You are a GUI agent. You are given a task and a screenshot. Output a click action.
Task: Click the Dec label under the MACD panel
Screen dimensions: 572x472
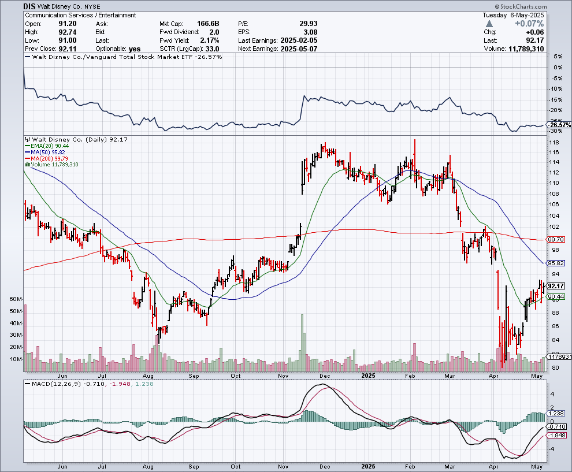325,467
